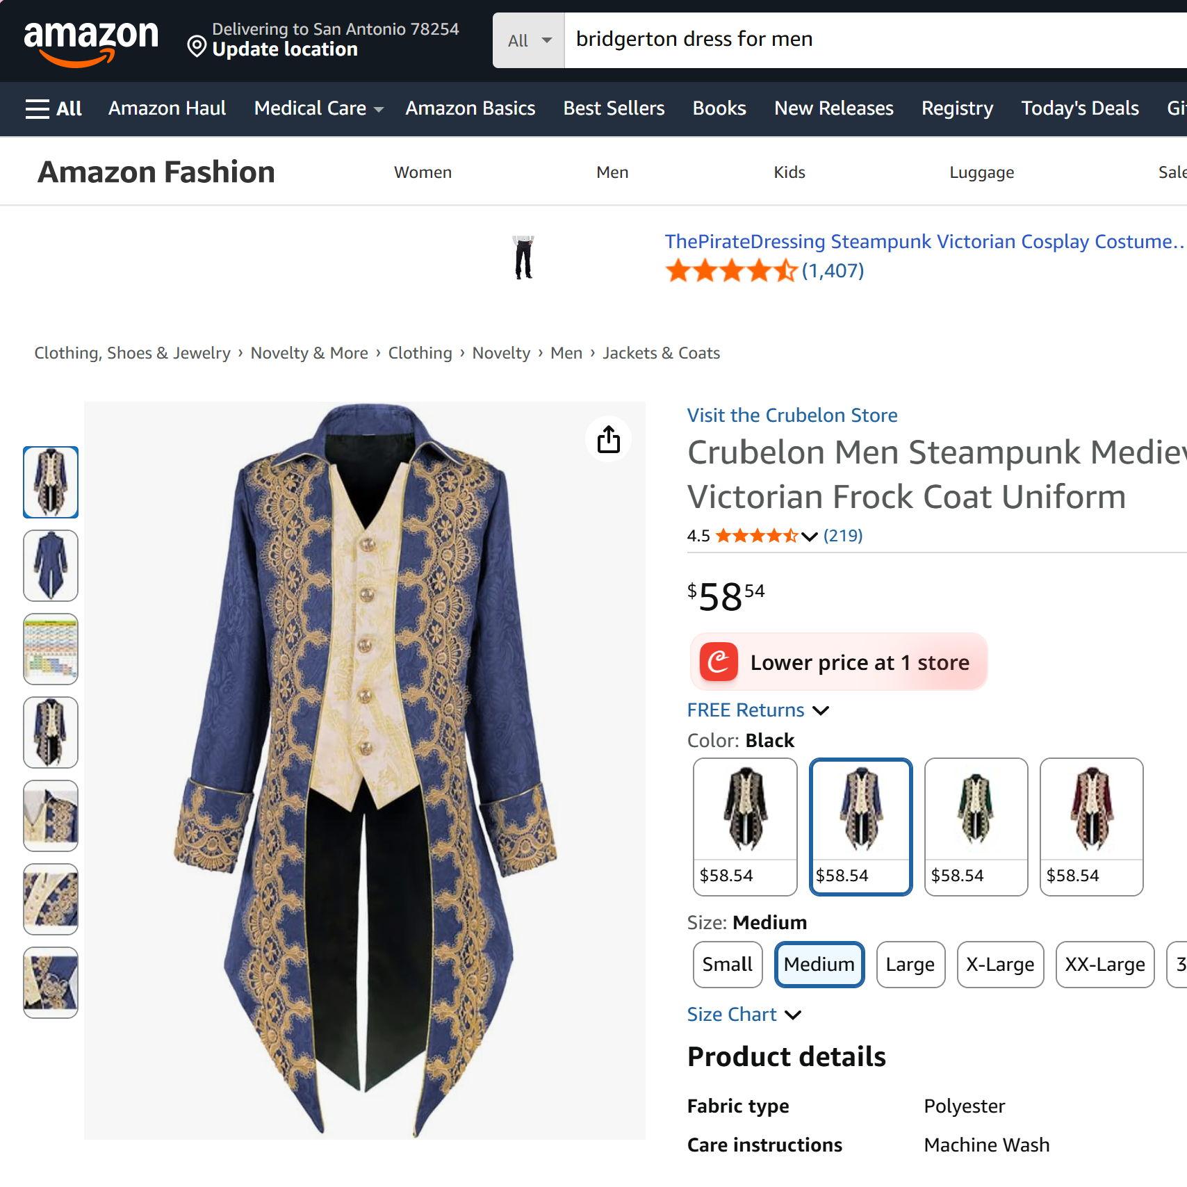Click the sponsored pants product image
The width and height of the screenshot is (1187, 1187).
[523, 258]
